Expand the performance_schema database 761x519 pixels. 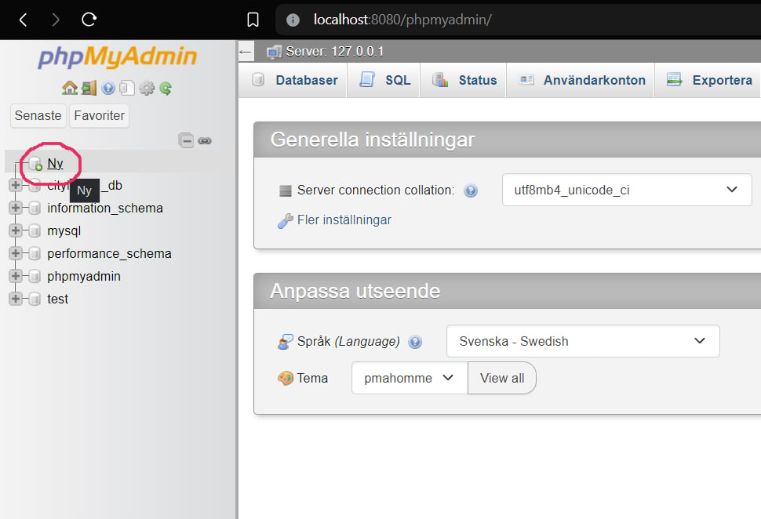16,252
